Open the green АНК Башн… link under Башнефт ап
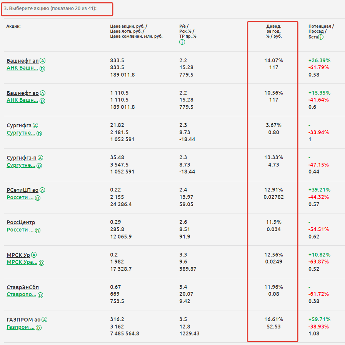 click(22, 68)
